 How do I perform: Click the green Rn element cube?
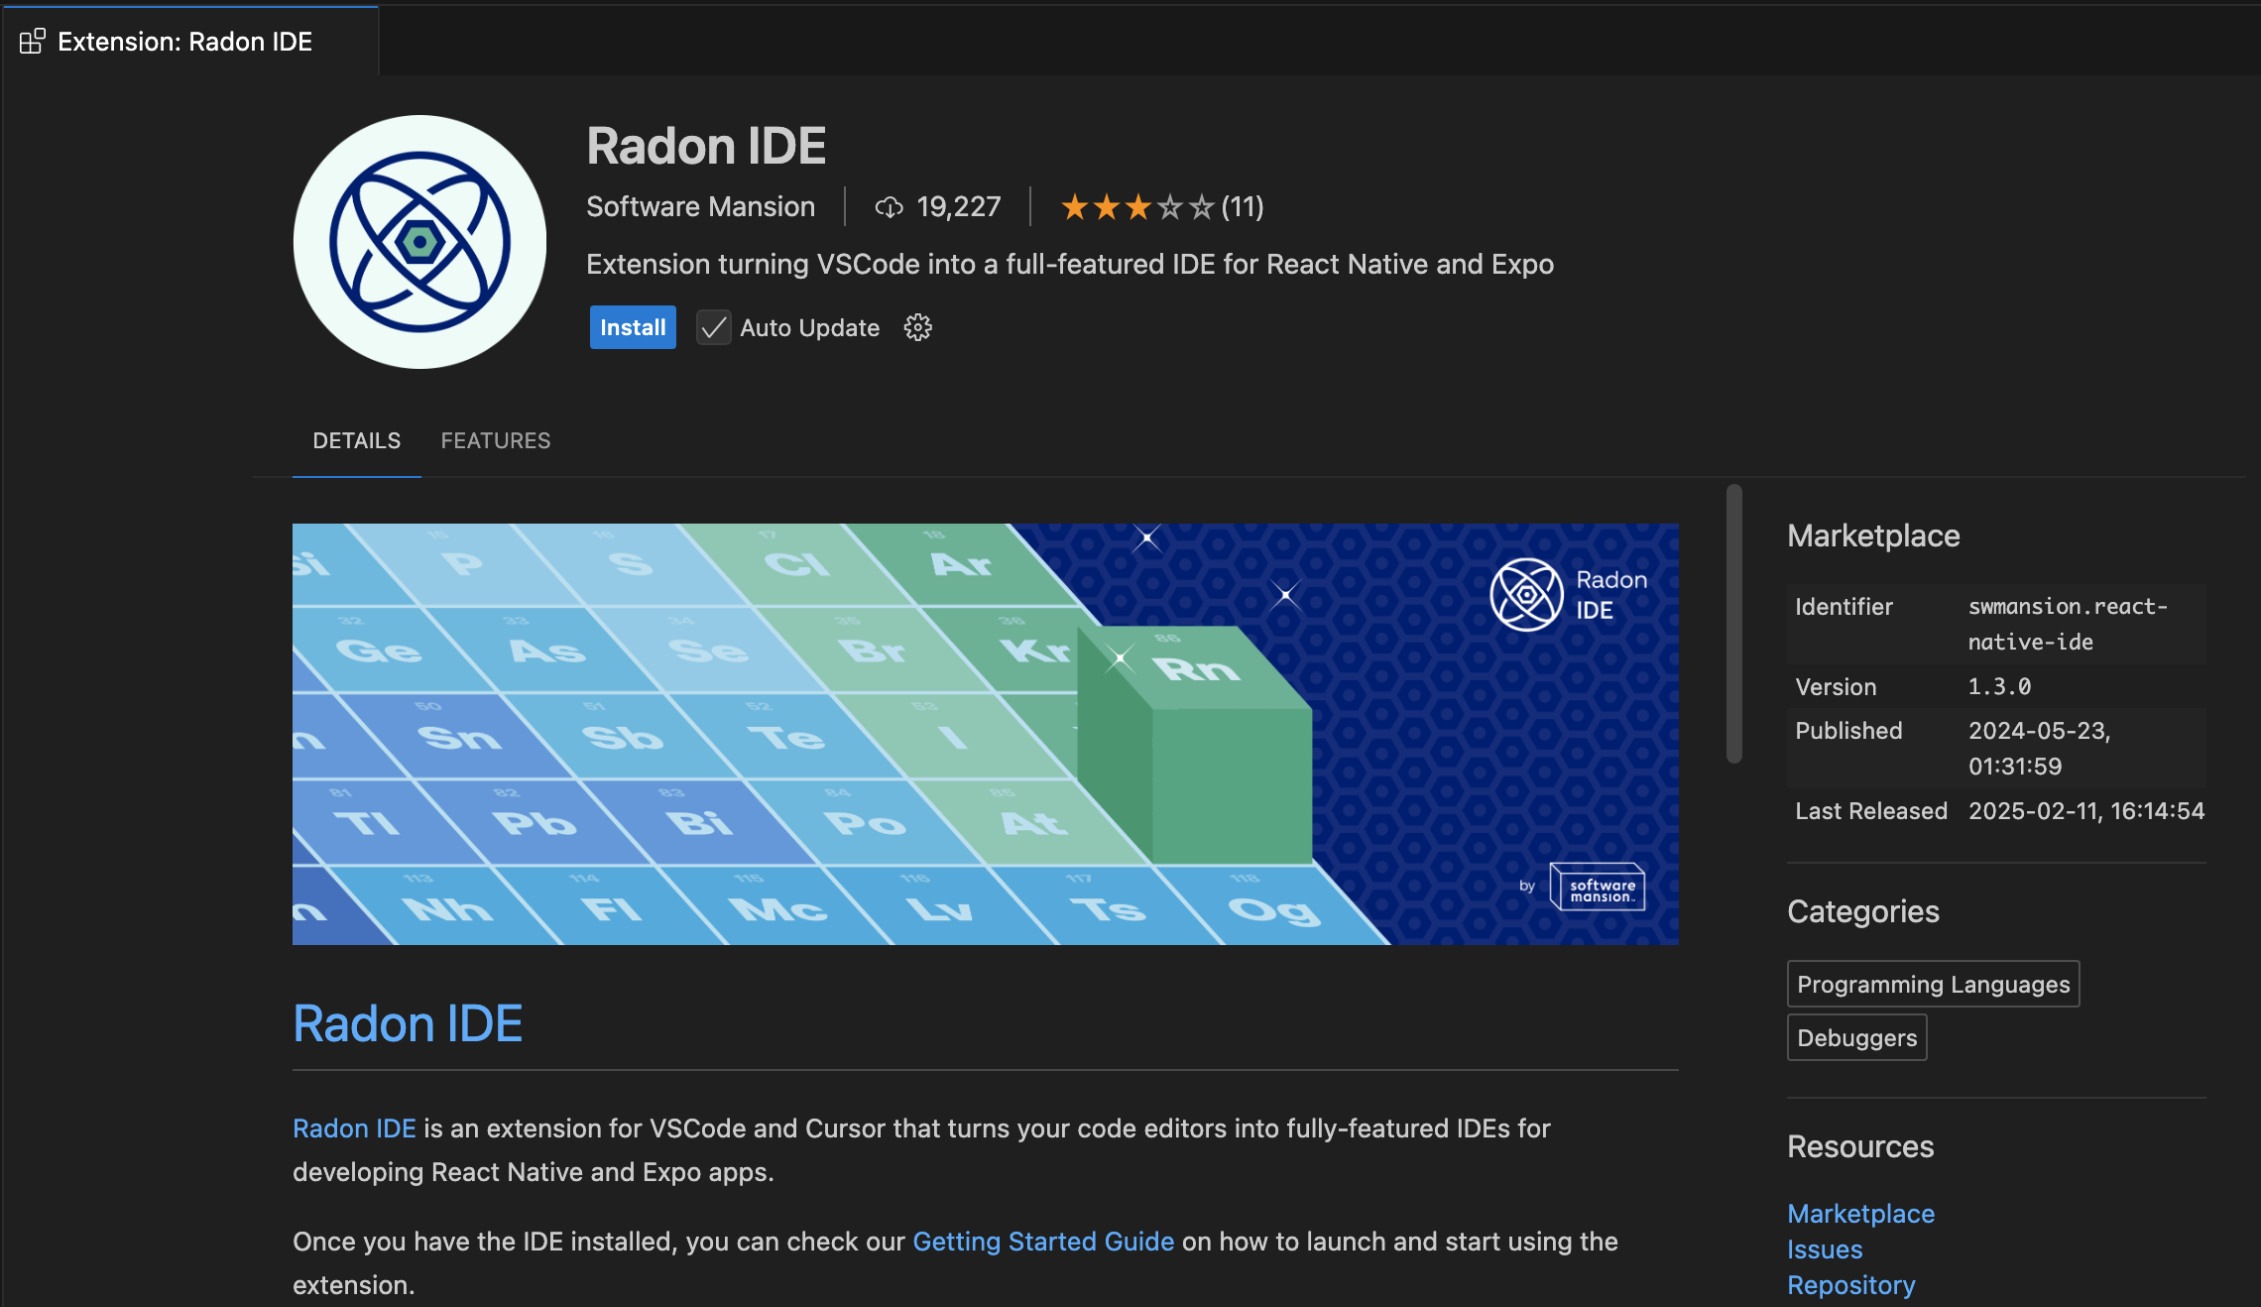pyautogui.click(x=1198, y=744)
